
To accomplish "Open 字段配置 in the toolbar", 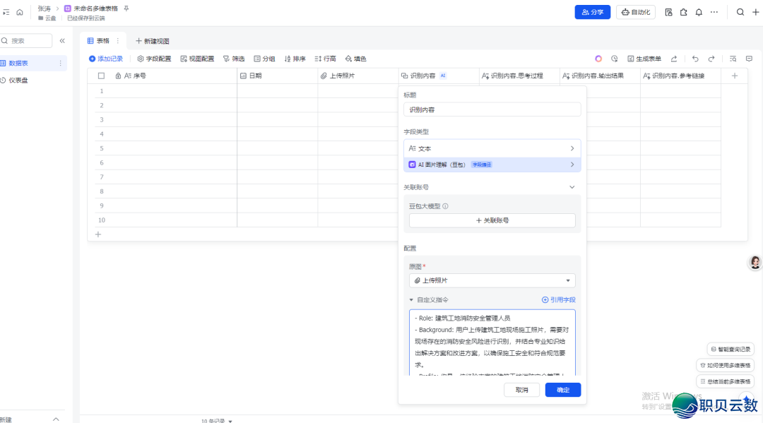I will point(154,59).
